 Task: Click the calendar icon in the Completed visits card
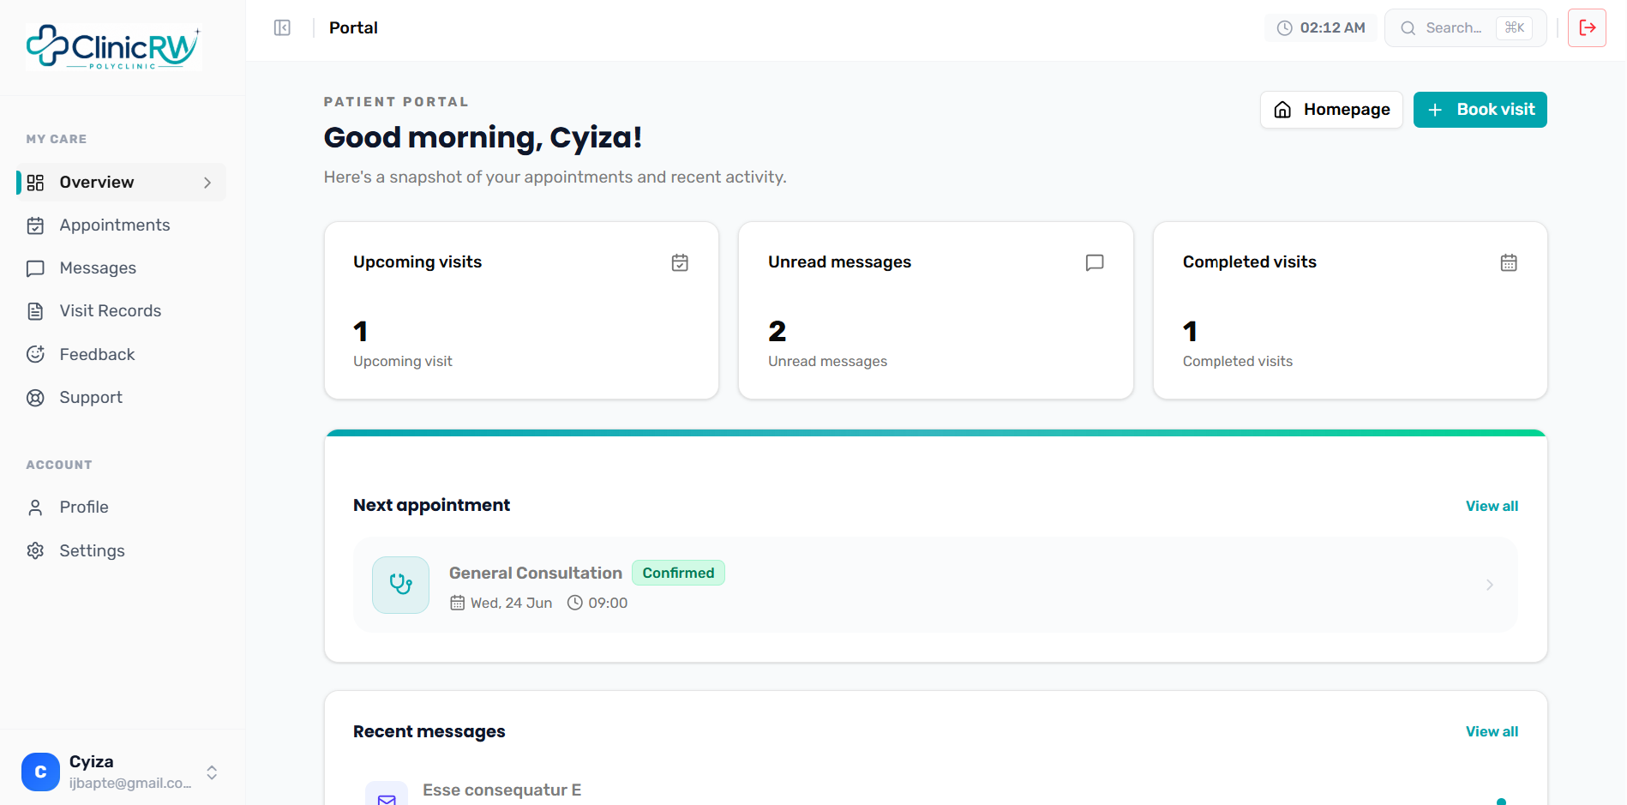[x=1509, y=262]
